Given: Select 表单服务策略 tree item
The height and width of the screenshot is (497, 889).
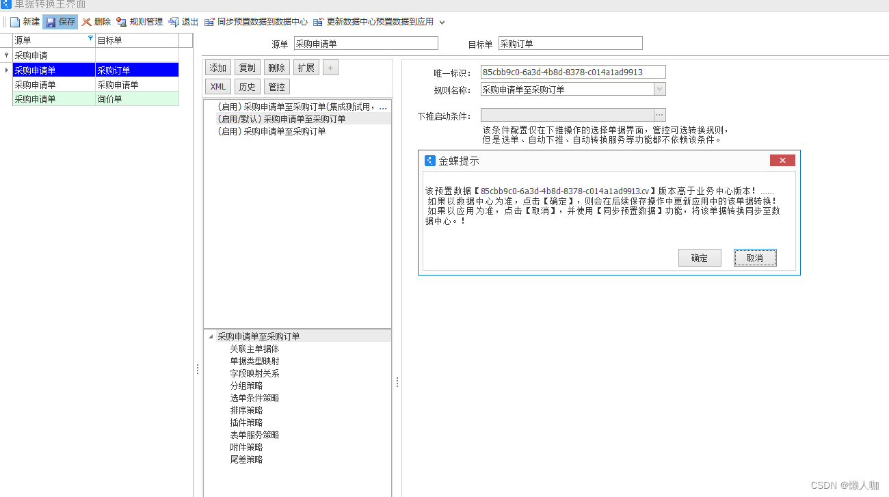Looking at the screenshot, I should [254, 435].
